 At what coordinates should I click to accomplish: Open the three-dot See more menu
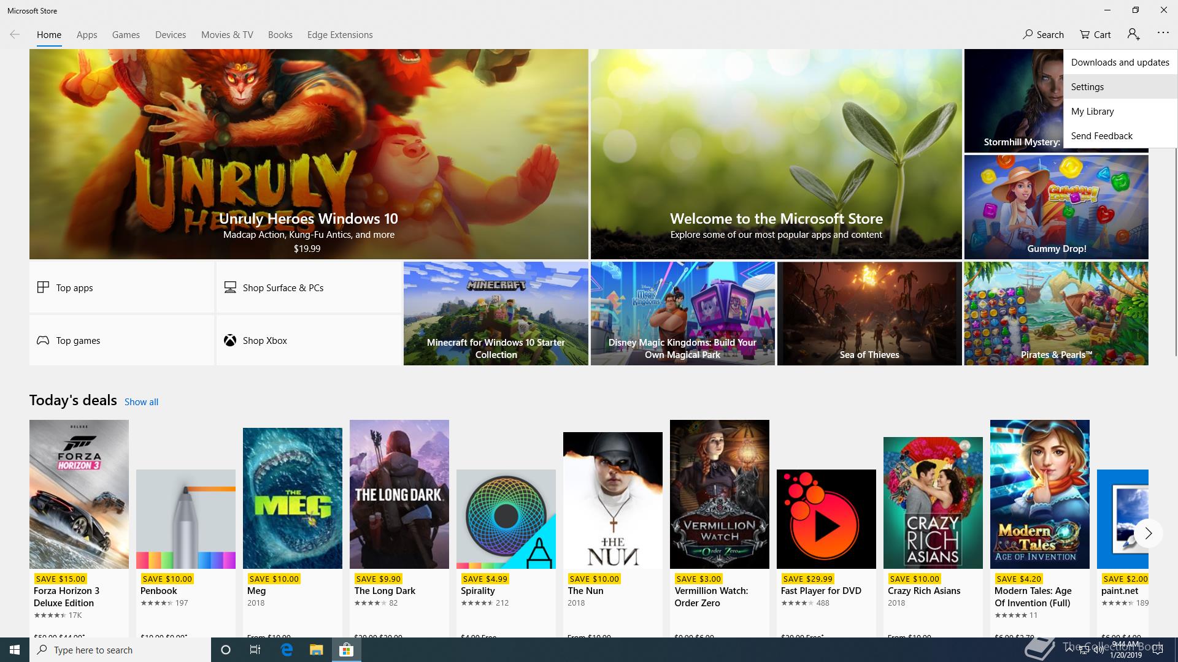coord(1163,33)
